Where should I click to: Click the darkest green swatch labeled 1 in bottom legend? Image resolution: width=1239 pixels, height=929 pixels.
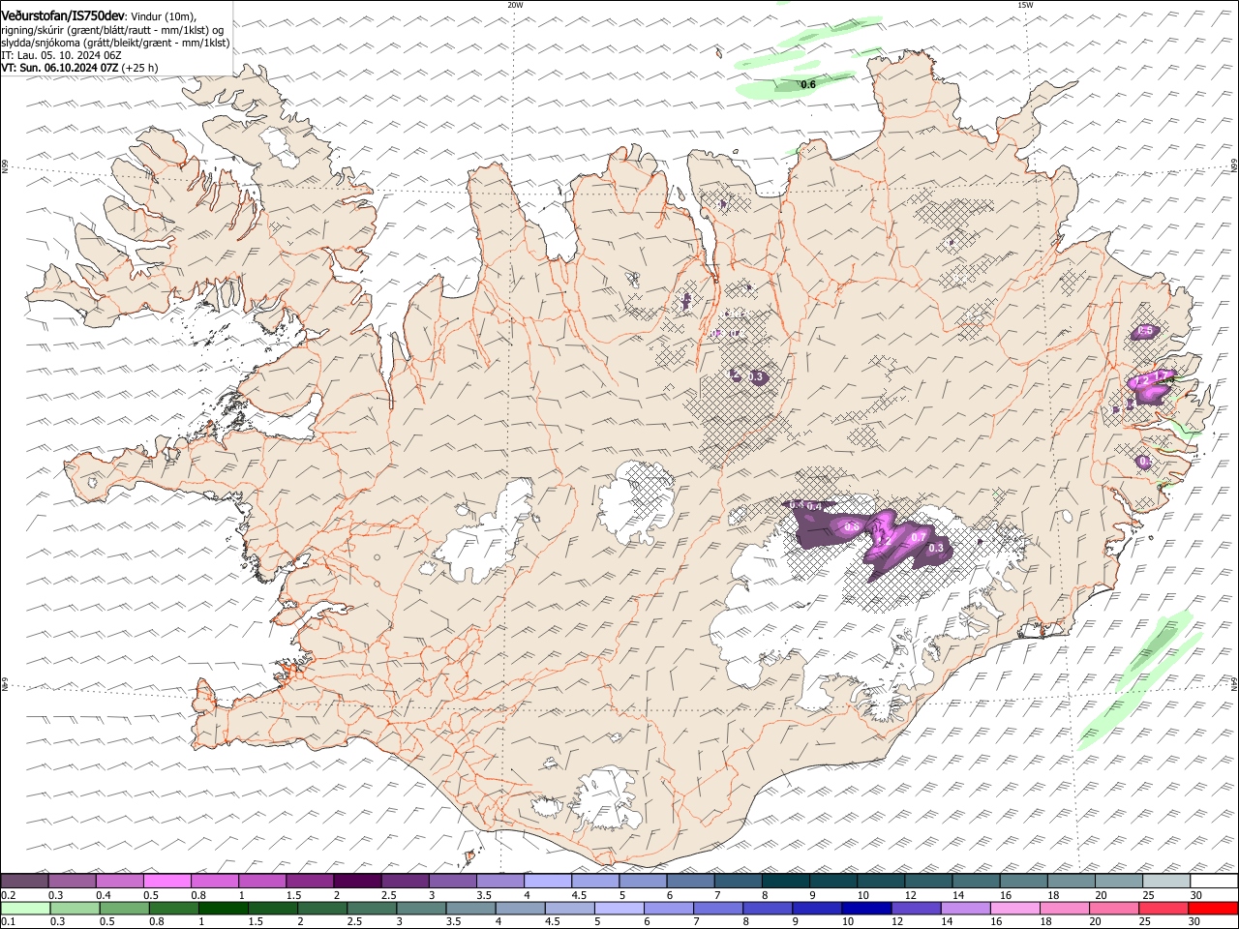[223, 908]
